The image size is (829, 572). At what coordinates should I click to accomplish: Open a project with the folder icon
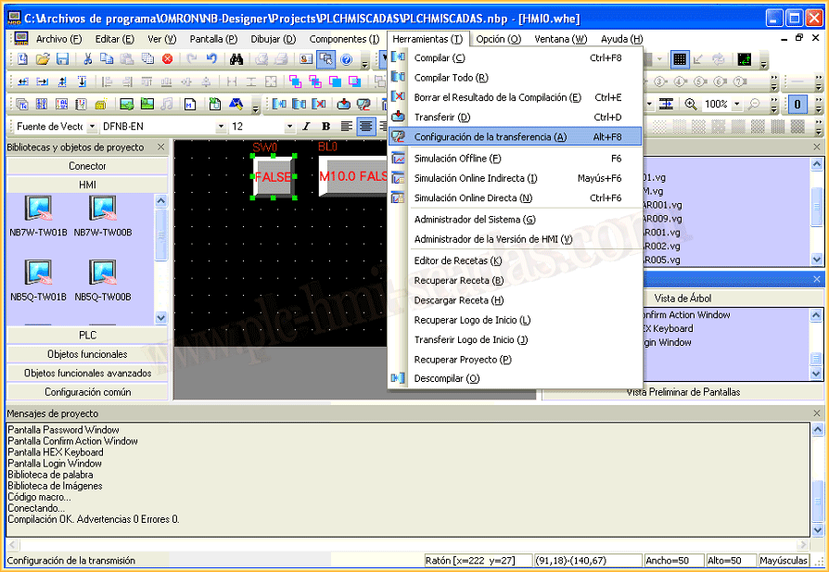(x=43, y=58)
